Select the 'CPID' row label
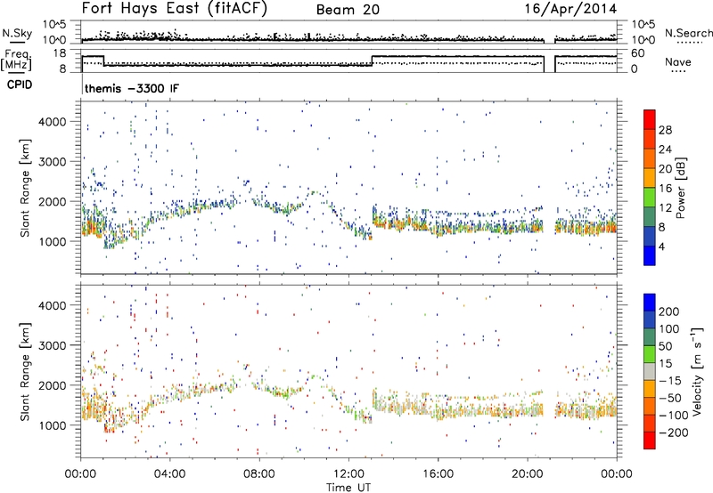This screenshot has height=493, width=713. 20,85
